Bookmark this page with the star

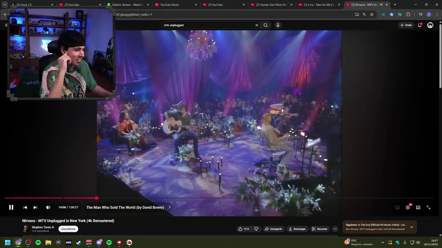(372, 14)
